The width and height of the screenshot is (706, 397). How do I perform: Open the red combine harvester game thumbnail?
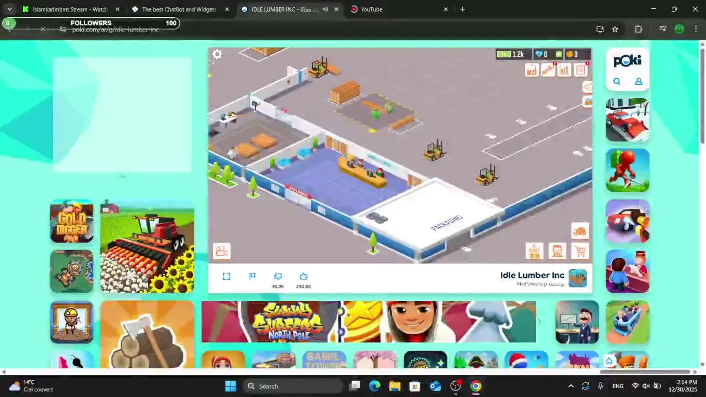coord(147,246)
